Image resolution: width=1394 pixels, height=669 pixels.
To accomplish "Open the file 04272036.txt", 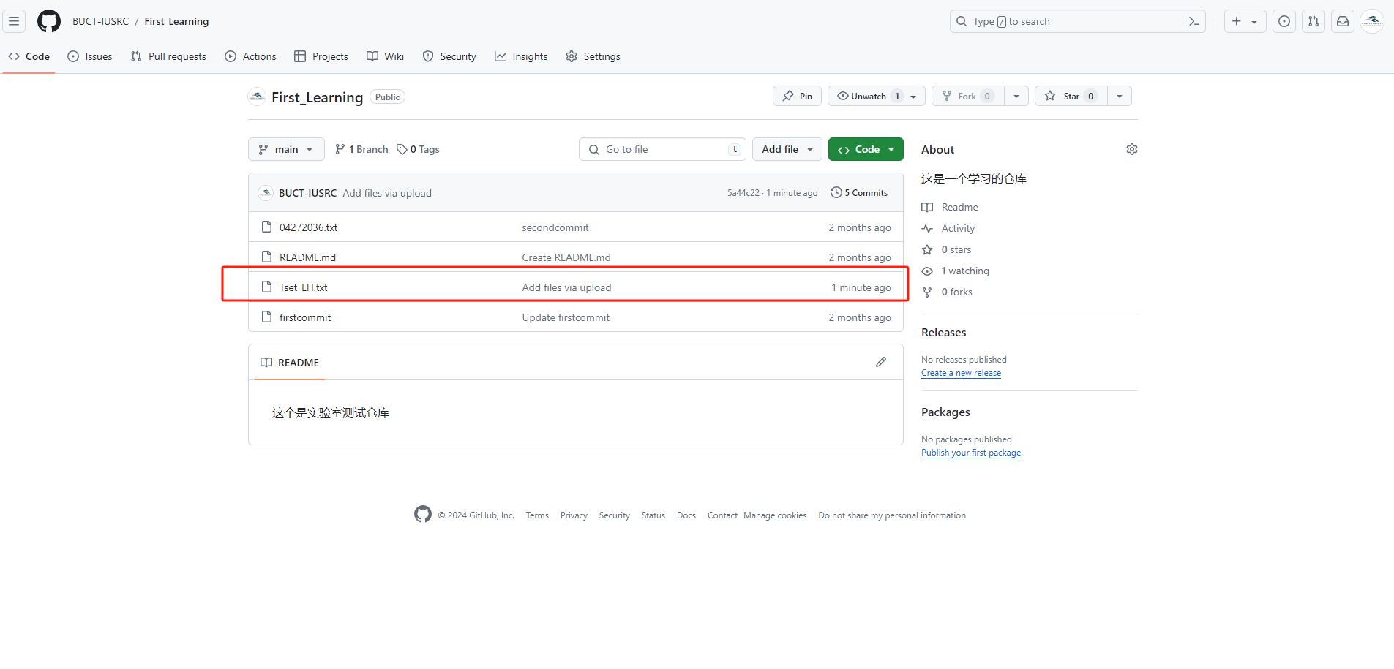I will click(x=308, y=227).
